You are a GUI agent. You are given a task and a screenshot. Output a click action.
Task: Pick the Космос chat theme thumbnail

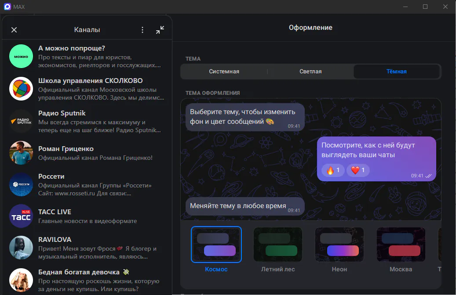point(216,245)
